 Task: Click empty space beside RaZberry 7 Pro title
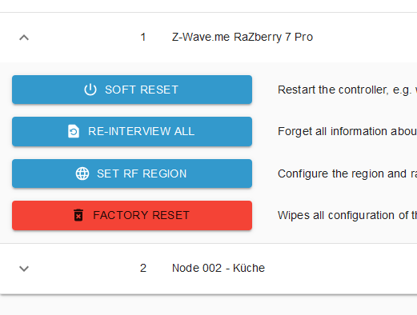(x=366, y=37)
